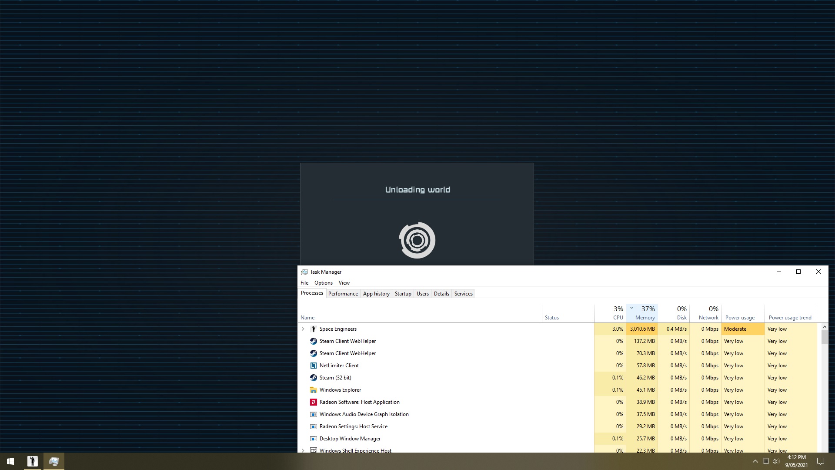This screenshot has width=835, height=470.
Task: Click the NetLimiter Client icon
Action: [x=313, y=366]
